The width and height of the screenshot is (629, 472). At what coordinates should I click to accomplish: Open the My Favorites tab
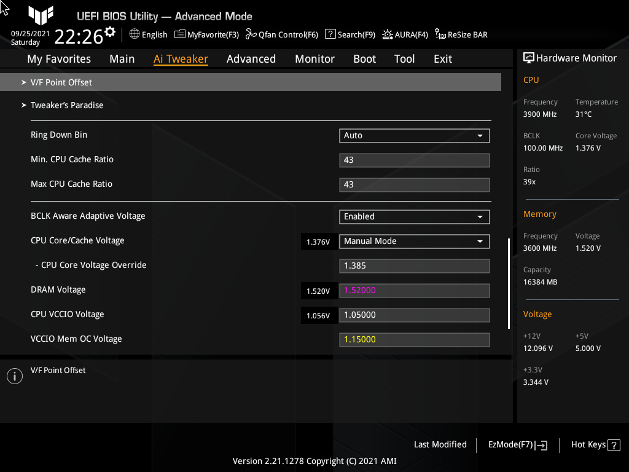[59, 59]
